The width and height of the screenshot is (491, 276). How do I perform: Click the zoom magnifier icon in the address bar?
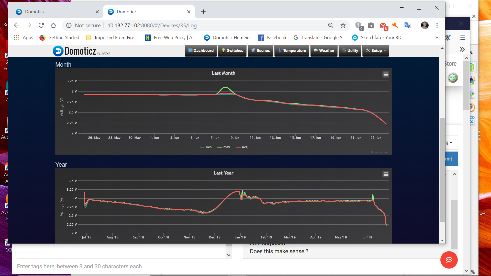point(331,25)
